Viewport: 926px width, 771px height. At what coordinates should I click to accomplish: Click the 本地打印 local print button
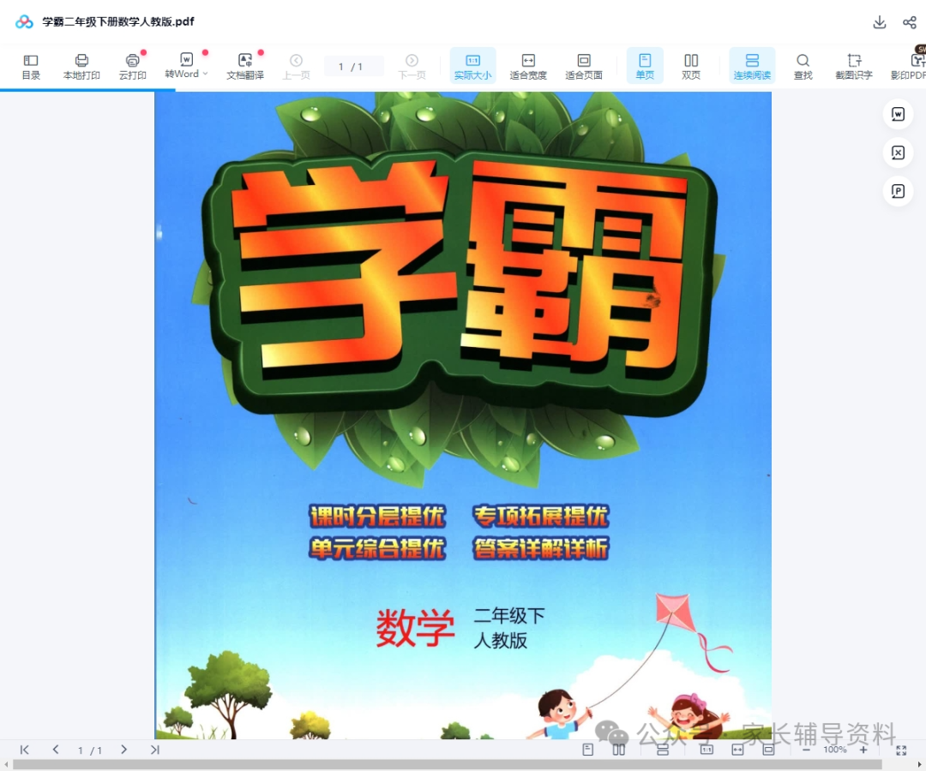pyautogui.click(x=81, y=67)
